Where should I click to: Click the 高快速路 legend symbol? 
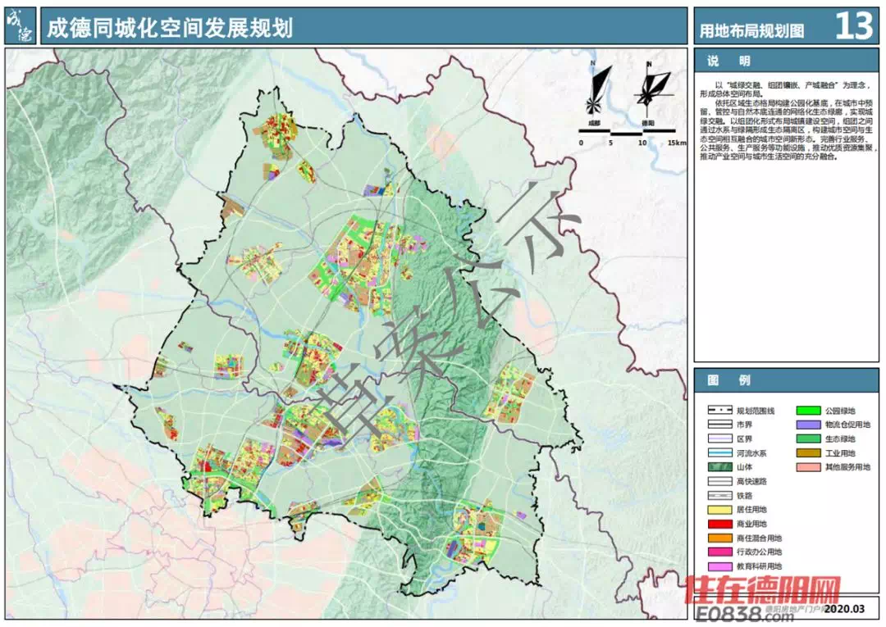[720, 481]
